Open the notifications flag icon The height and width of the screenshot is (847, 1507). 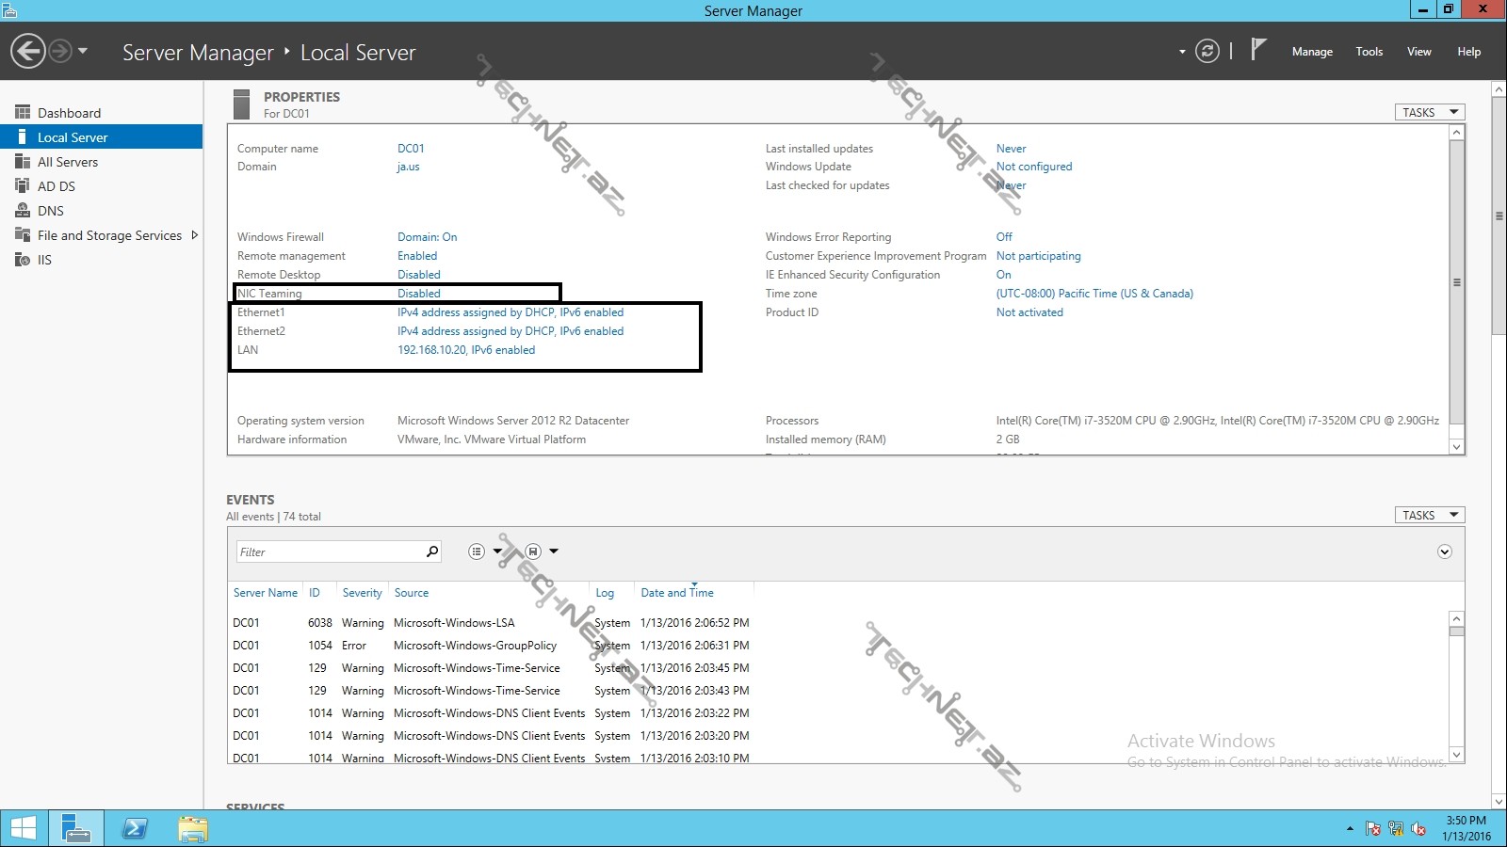(1257, 49)
